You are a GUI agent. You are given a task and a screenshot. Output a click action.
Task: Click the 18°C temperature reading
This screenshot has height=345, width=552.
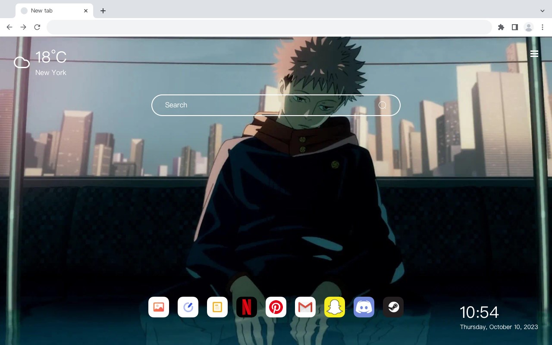pos(51,57)
